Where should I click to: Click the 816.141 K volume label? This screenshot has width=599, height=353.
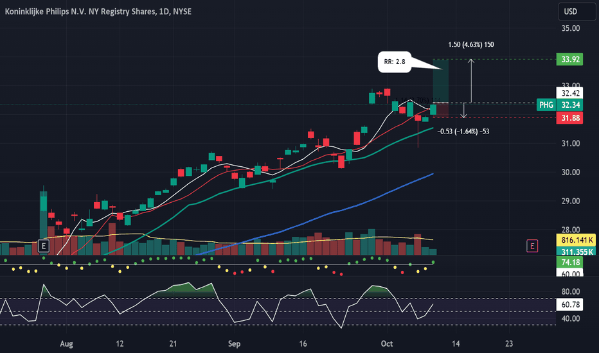[x=577, y=240]
